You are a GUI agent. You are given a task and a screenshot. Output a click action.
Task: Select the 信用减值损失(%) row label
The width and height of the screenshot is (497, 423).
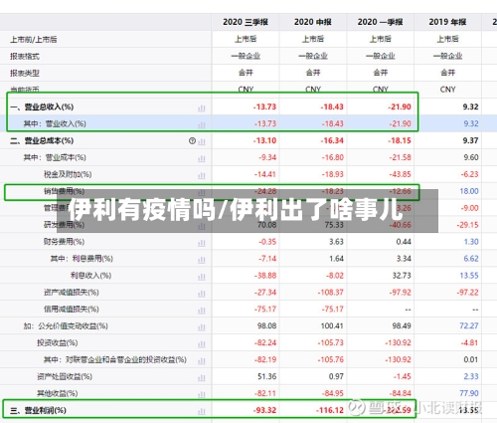click(72, 310)
